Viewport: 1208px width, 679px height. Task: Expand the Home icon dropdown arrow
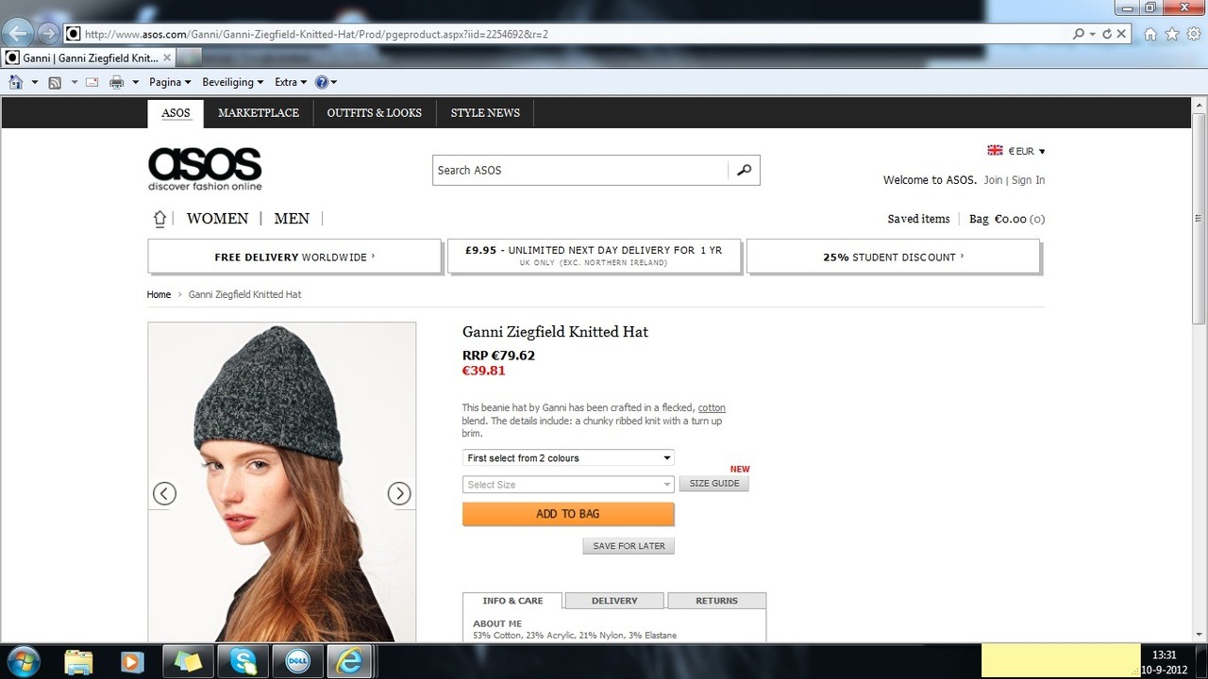pyautogui.click(x=35, y=82)
